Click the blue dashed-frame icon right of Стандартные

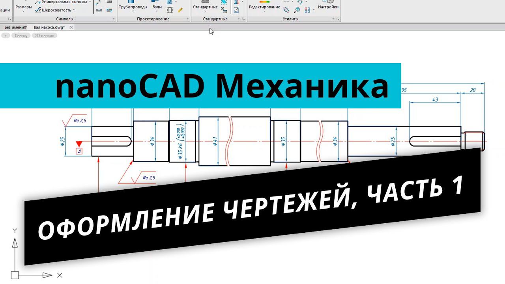click(x=224, y=2)
